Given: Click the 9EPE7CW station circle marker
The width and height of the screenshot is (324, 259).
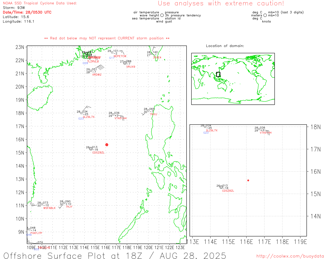Looking at the screenshot, I should point(112,52).
